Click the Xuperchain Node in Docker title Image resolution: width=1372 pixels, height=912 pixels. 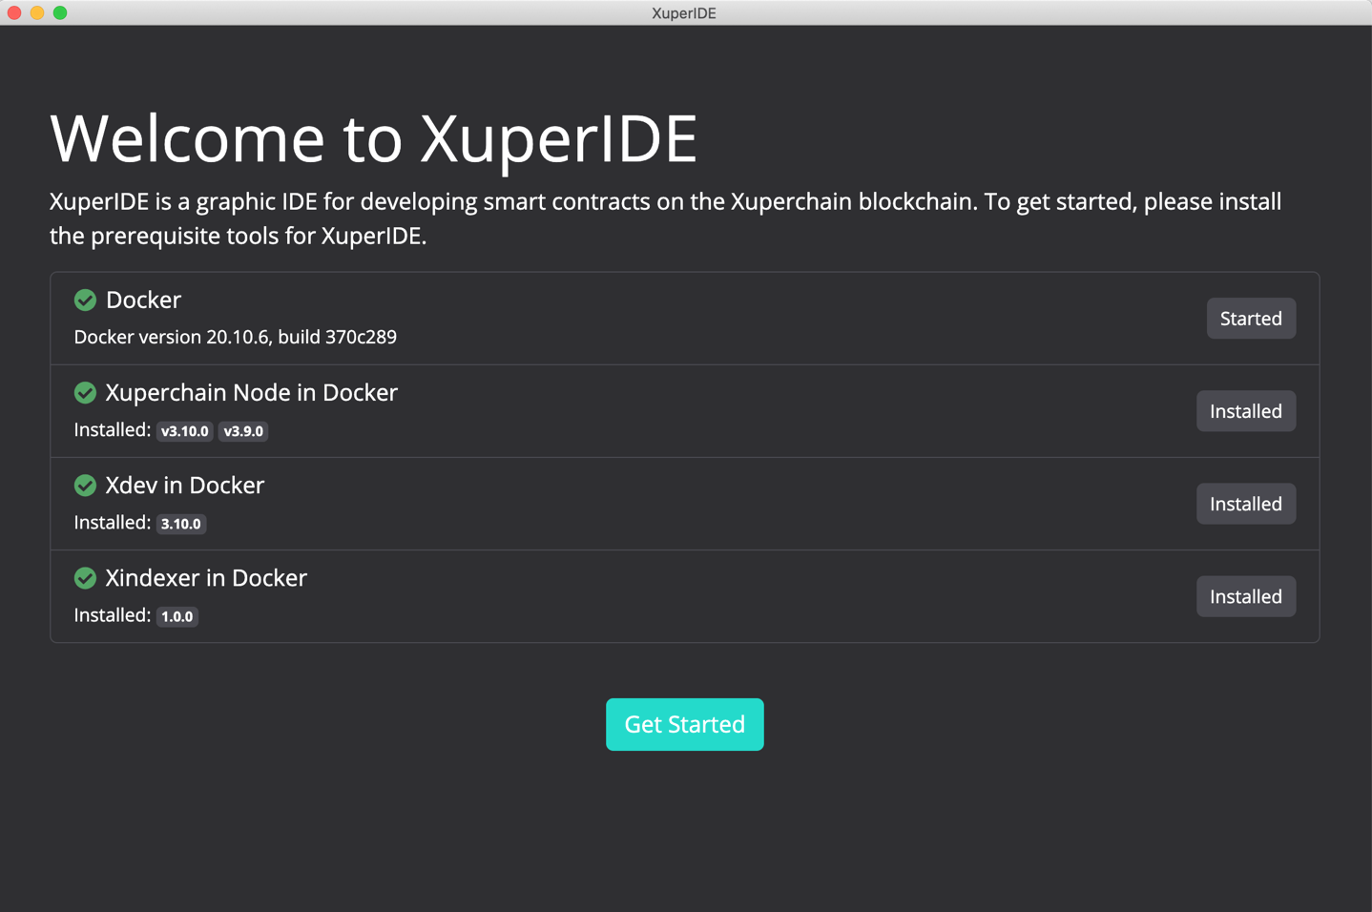pos(251,392)
